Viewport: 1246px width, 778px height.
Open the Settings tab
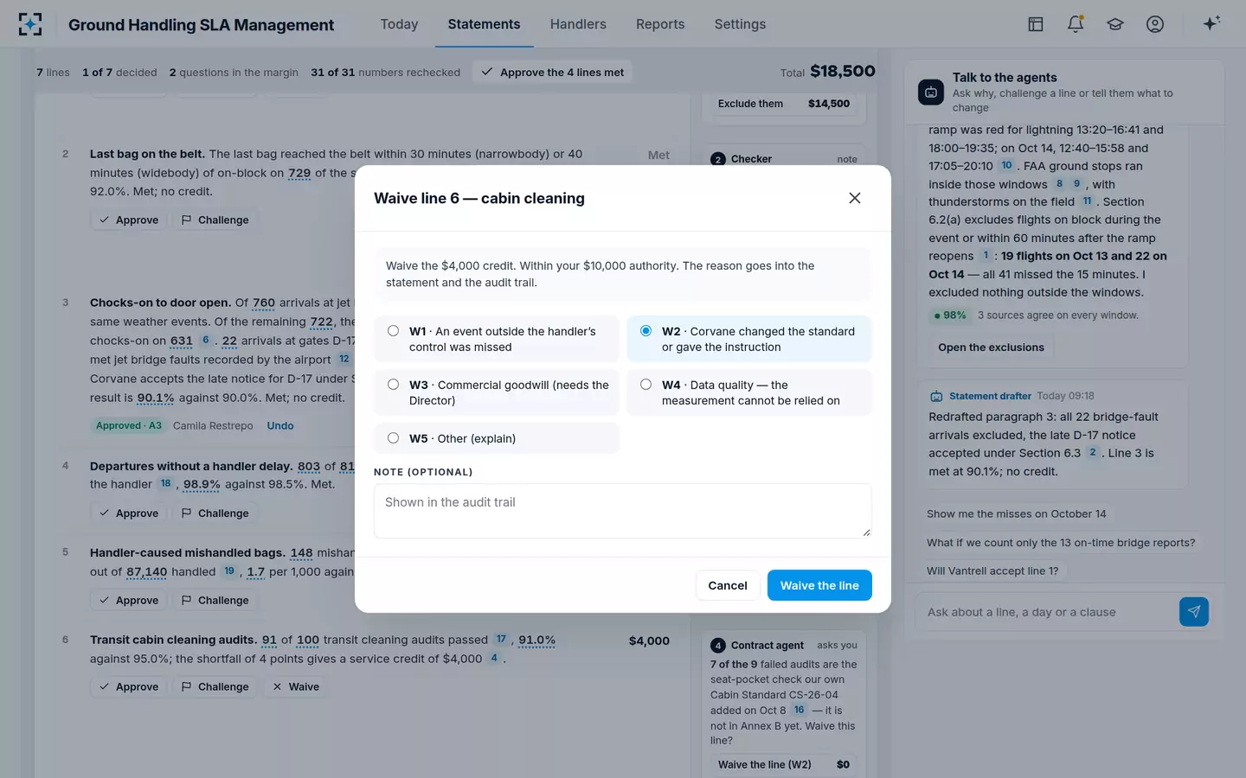(x=740, y=24)
